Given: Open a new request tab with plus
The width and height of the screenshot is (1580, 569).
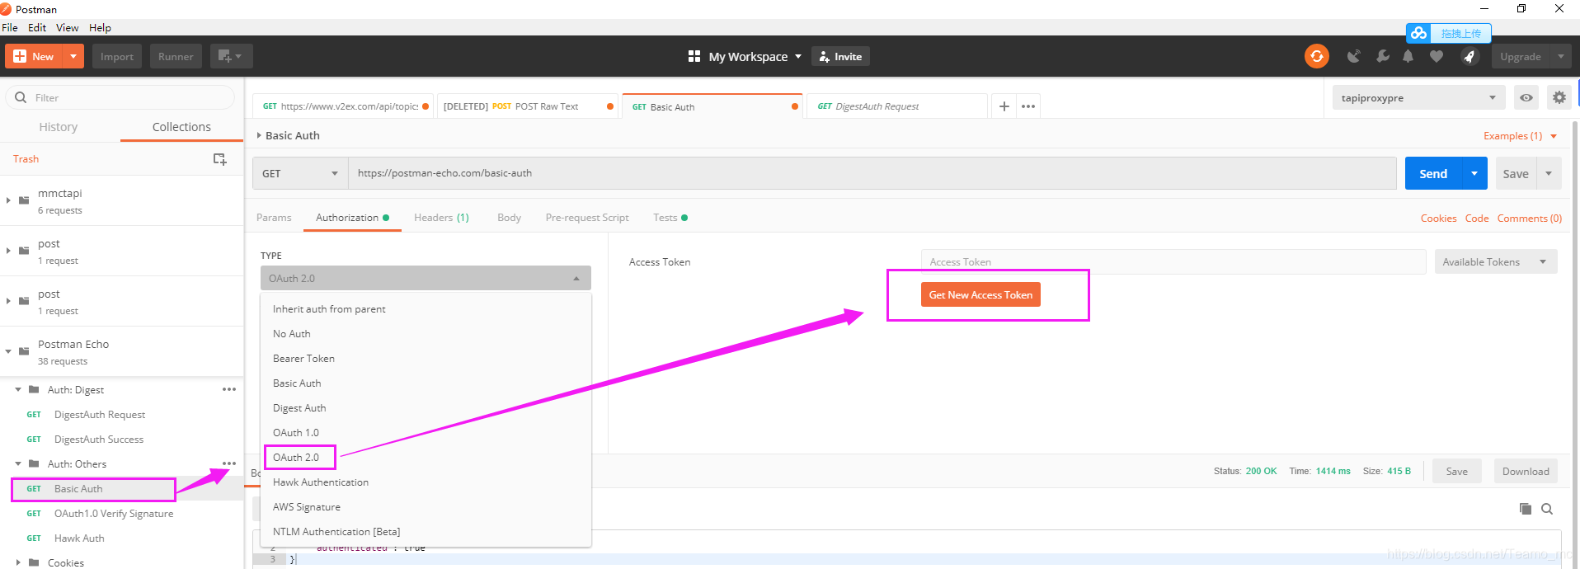Looking at the screenshot, I should [x=1004, y=106].
